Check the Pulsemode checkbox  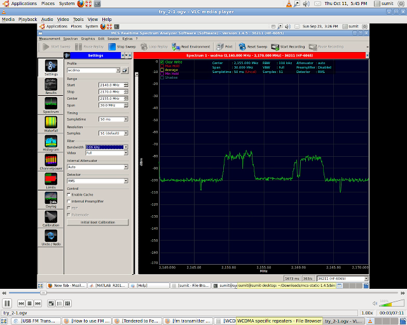[x=69, y=215]
